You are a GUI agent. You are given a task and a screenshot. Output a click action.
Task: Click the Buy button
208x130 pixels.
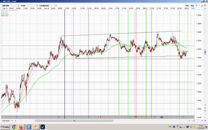[x=192, y=6]
